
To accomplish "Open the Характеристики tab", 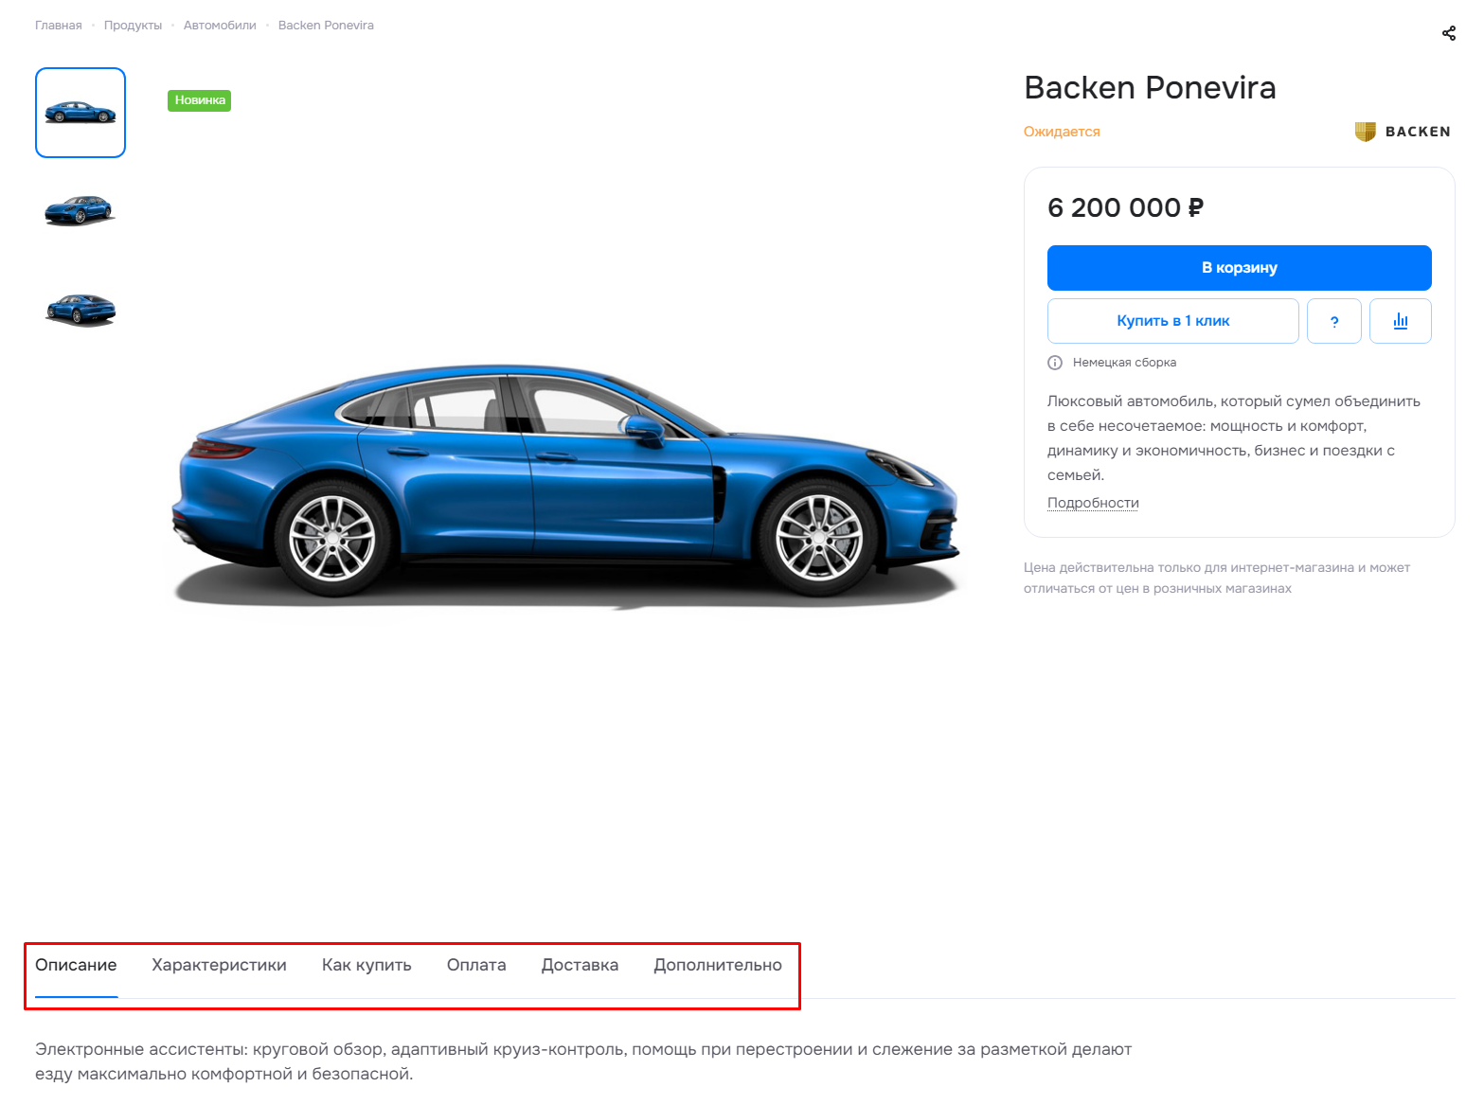I will tap(219, 965).
